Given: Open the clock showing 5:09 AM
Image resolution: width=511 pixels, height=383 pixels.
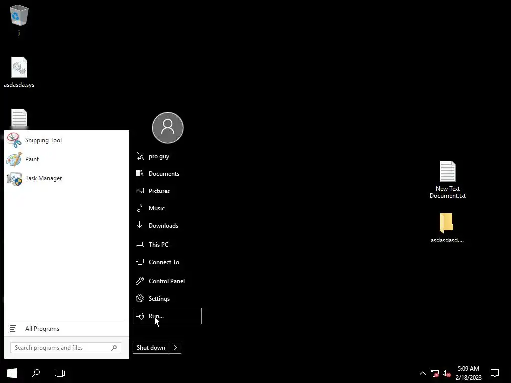Looking at the screenshot, I should point(468,373).
